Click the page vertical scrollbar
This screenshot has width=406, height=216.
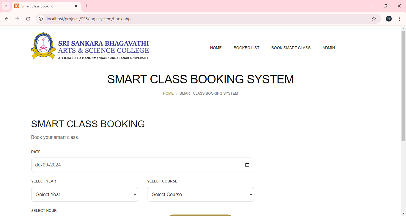(403, 89)
